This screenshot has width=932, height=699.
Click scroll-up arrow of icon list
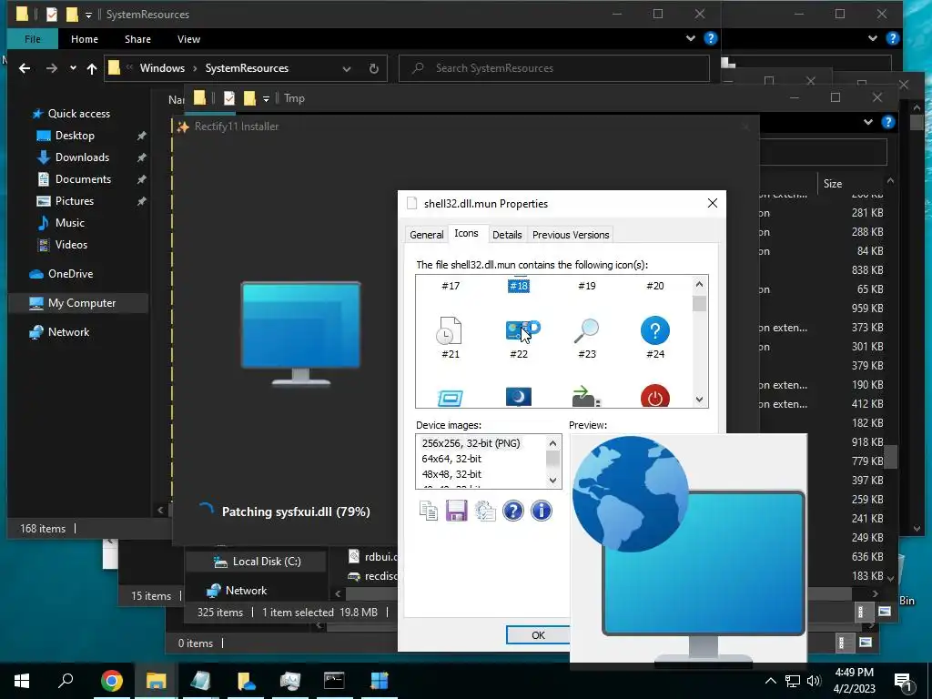699,284
